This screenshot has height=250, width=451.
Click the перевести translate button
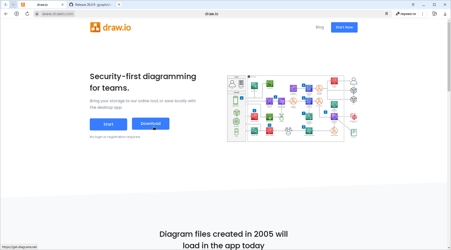tap(406, 14)
